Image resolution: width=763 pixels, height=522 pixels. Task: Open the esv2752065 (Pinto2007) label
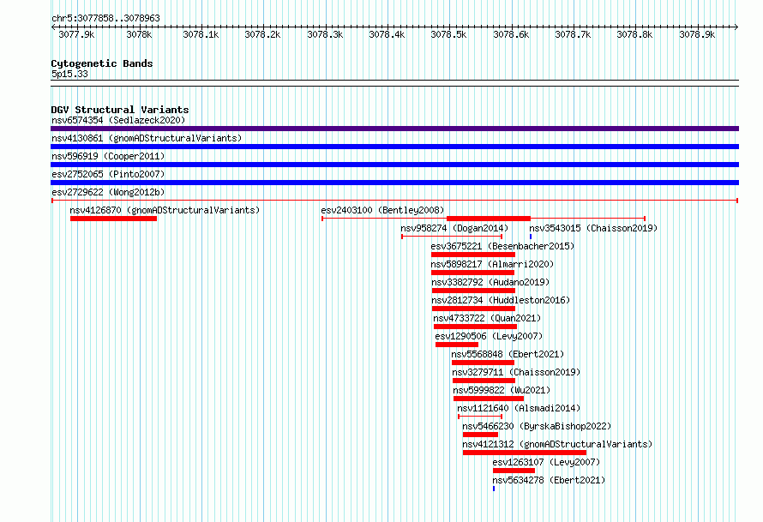point(108,174)
